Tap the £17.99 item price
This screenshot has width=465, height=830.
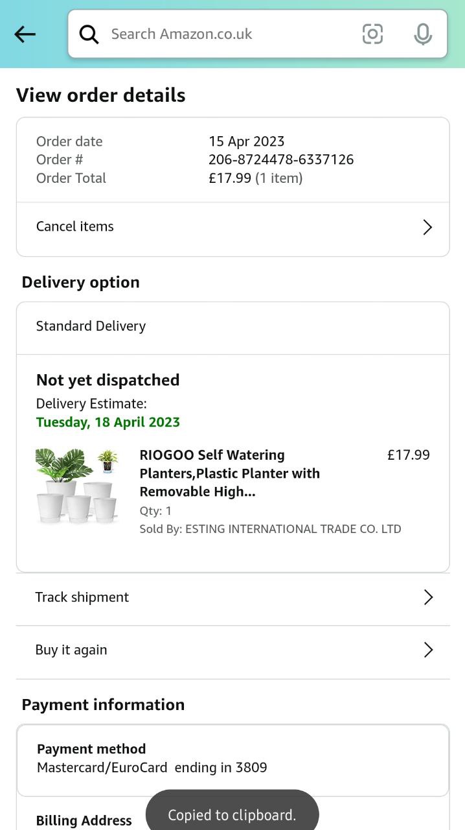[408, 455]
